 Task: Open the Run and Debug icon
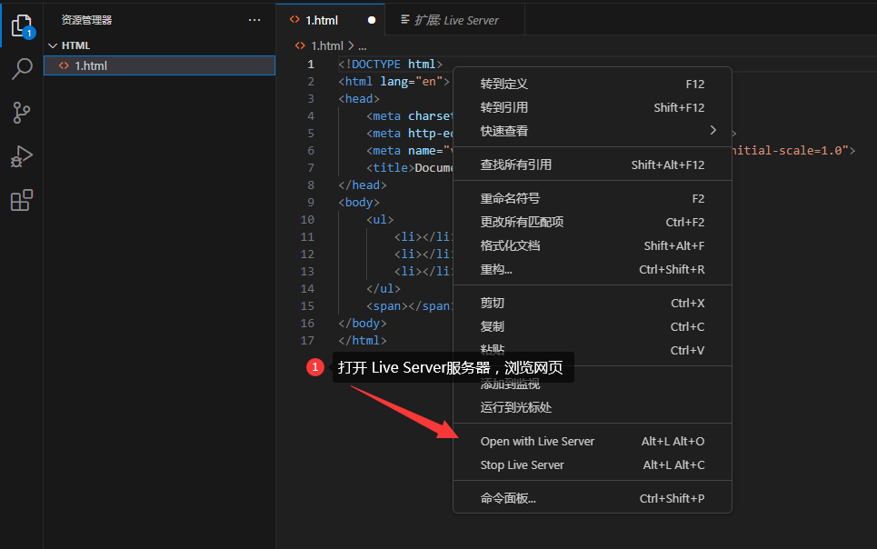(22, 156)
